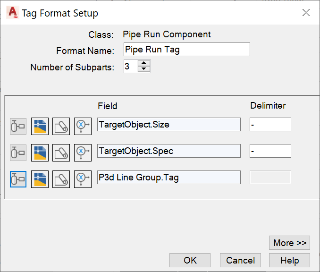Viewport: 320px width, 272px height.
Task: Click Select Project Properties icon in TargetObject.Size row
Action: coord(61,126)
